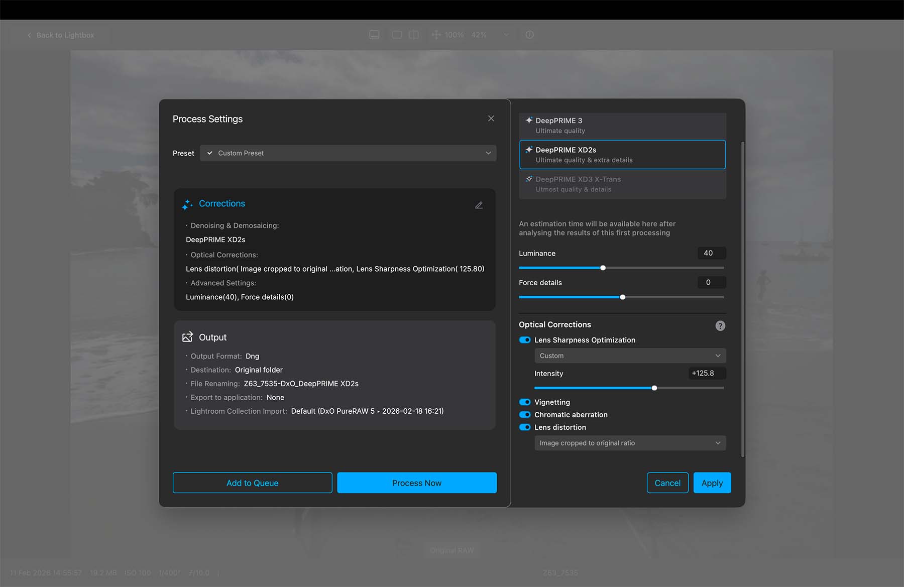Viewport: 904px width, 587px height.
Task: Click the Process Now button
Action: (x=416, y=483)
